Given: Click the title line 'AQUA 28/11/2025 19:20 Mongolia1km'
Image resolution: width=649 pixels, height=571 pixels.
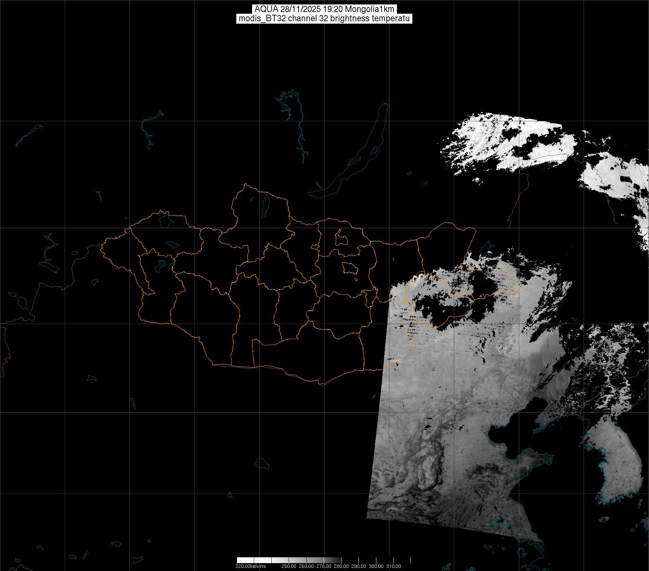Looking at the screenshot, I should coord(324,9).
